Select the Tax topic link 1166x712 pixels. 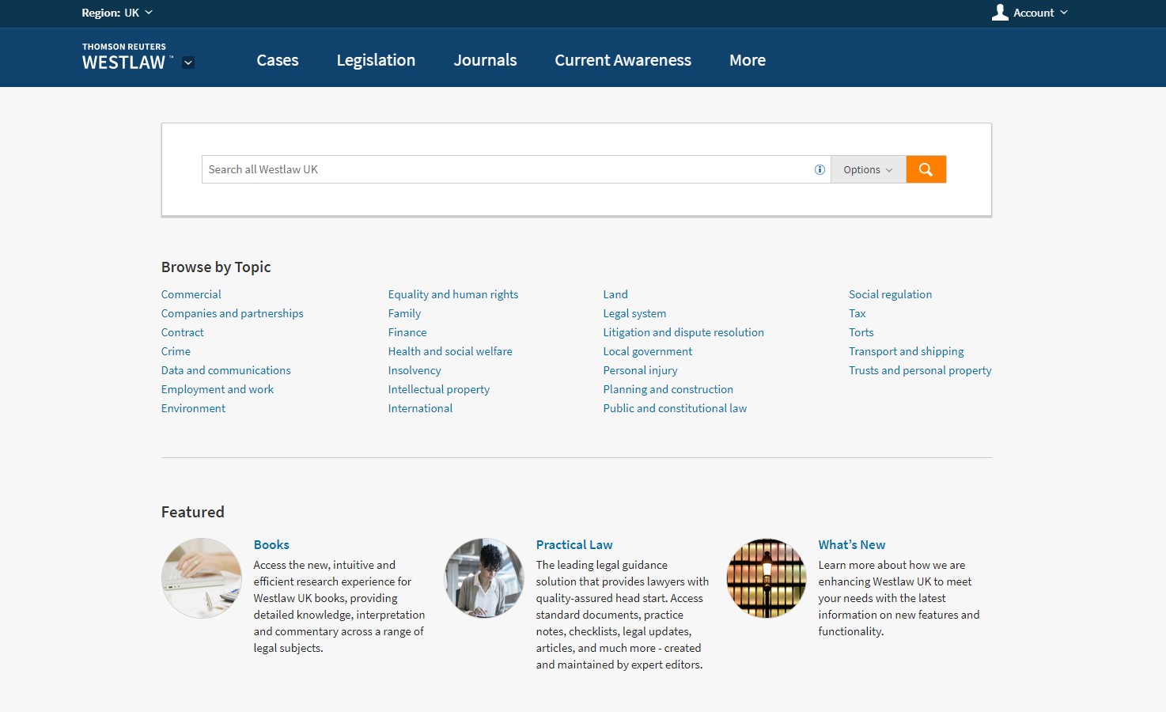[x=857, y=313]
